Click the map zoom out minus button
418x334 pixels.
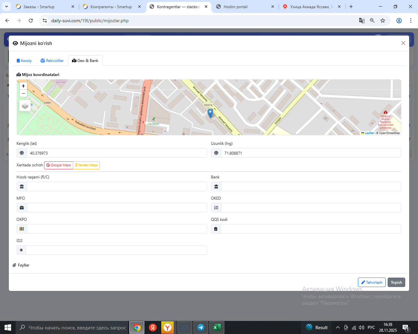tap(23, 94)
